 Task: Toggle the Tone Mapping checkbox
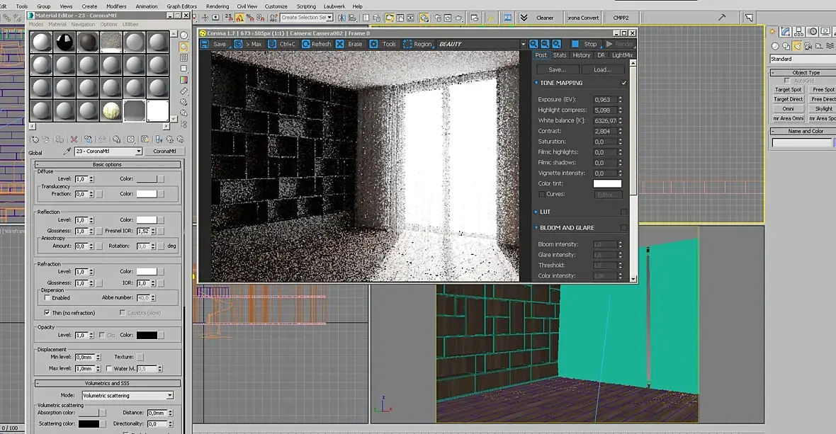click(x=624, y=83)
